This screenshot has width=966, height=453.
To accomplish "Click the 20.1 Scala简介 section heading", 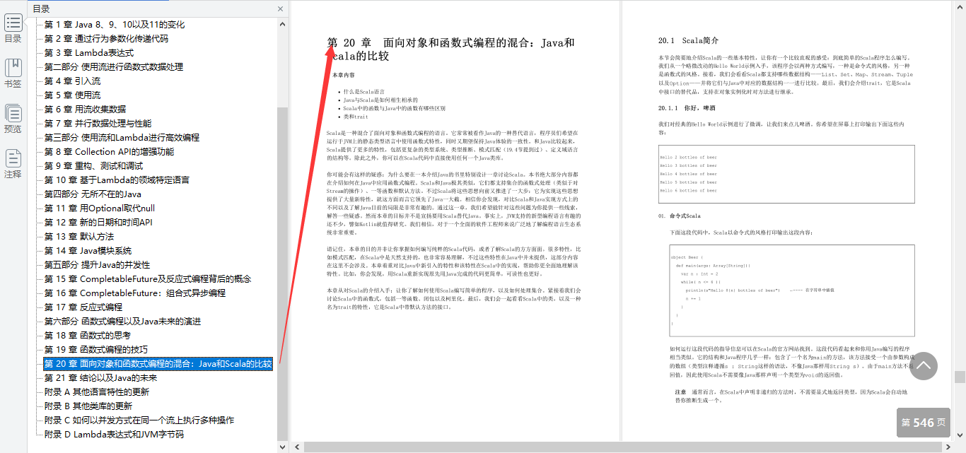I will click(687, 40).
